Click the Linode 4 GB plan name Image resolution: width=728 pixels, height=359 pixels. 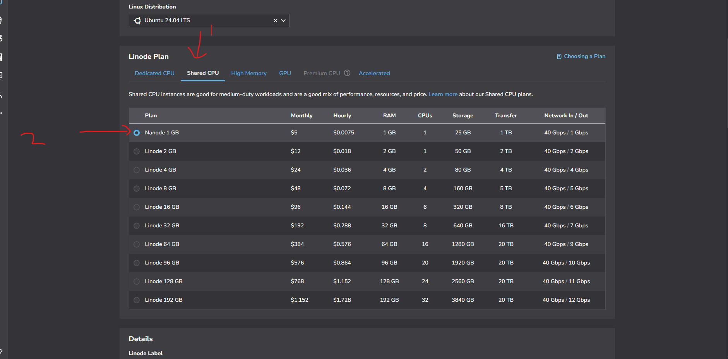[x=161, y=170]
